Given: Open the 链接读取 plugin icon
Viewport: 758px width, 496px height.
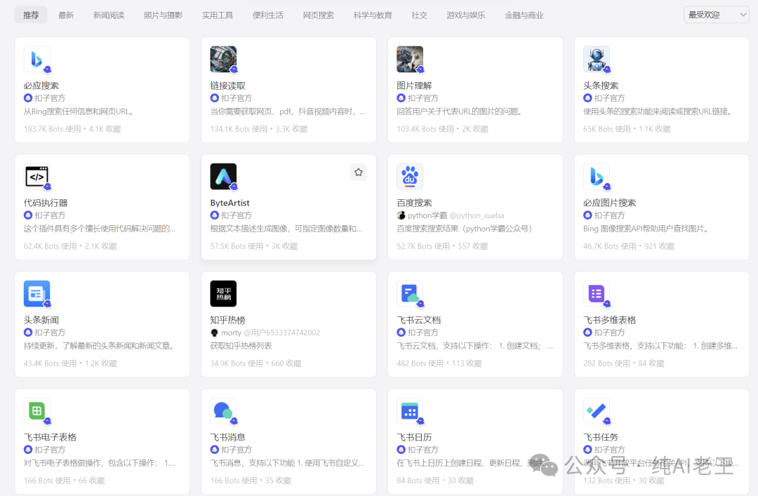Looking at the screenshot, I should coord(223,60).
